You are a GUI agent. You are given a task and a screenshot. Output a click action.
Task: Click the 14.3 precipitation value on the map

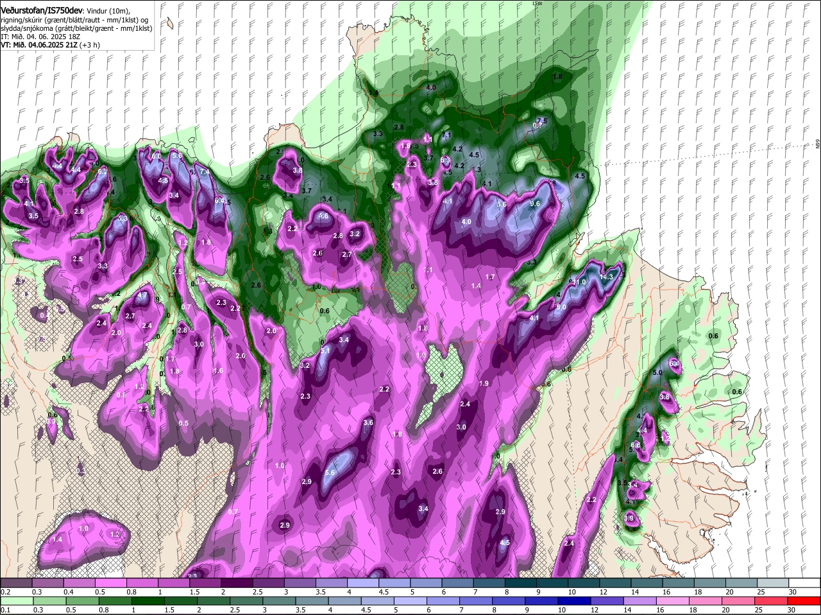tap(607, 276)
